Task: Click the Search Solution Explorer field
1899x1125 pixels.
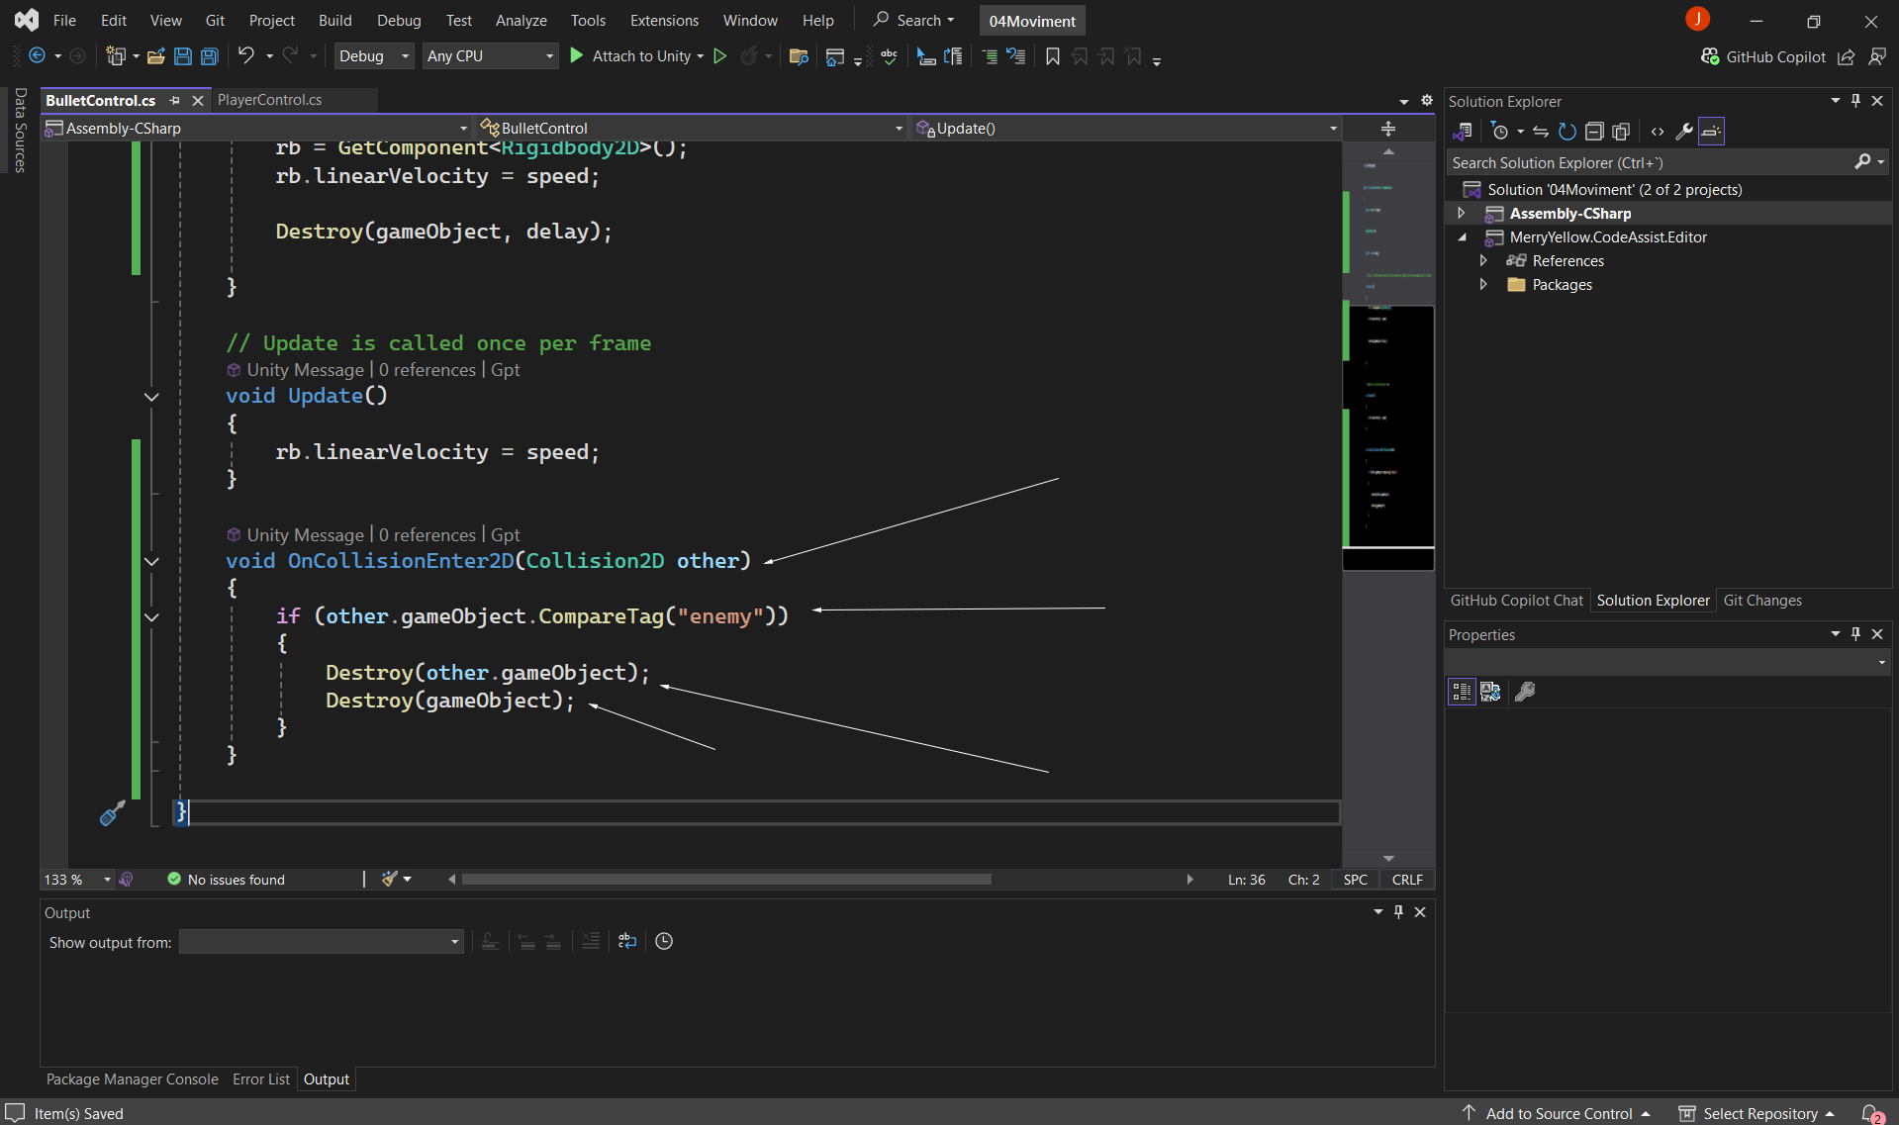Action: pos(1648,162)
